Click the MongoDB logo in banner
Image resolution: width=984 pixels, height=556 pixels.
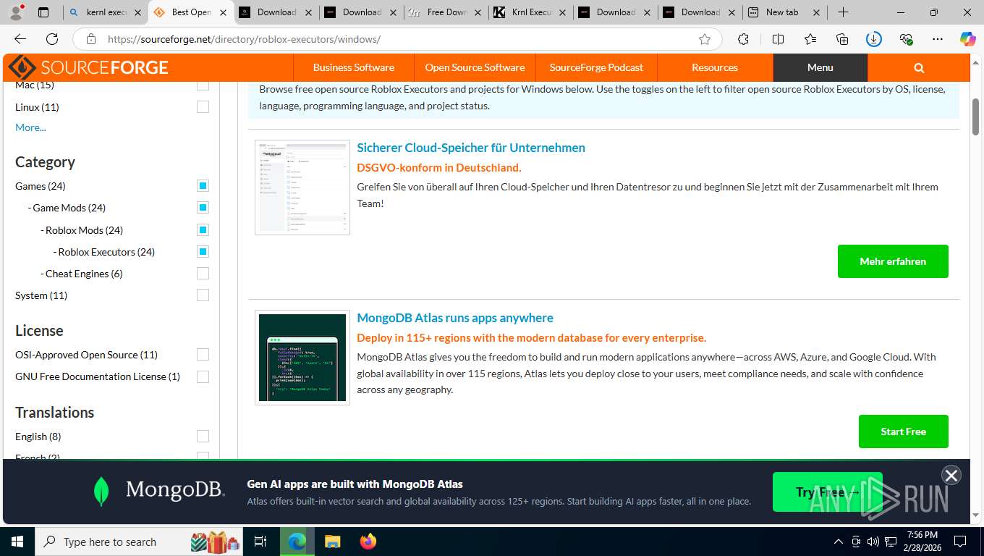tap(159, 490)
